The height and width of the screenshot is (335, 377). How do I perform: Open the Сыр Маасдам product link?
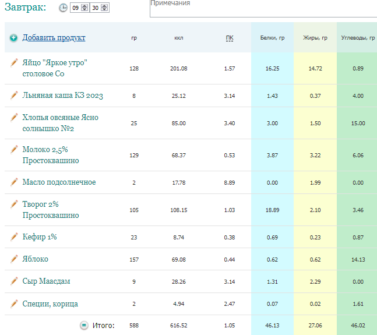pyautogui.click(x=47, y=281)
